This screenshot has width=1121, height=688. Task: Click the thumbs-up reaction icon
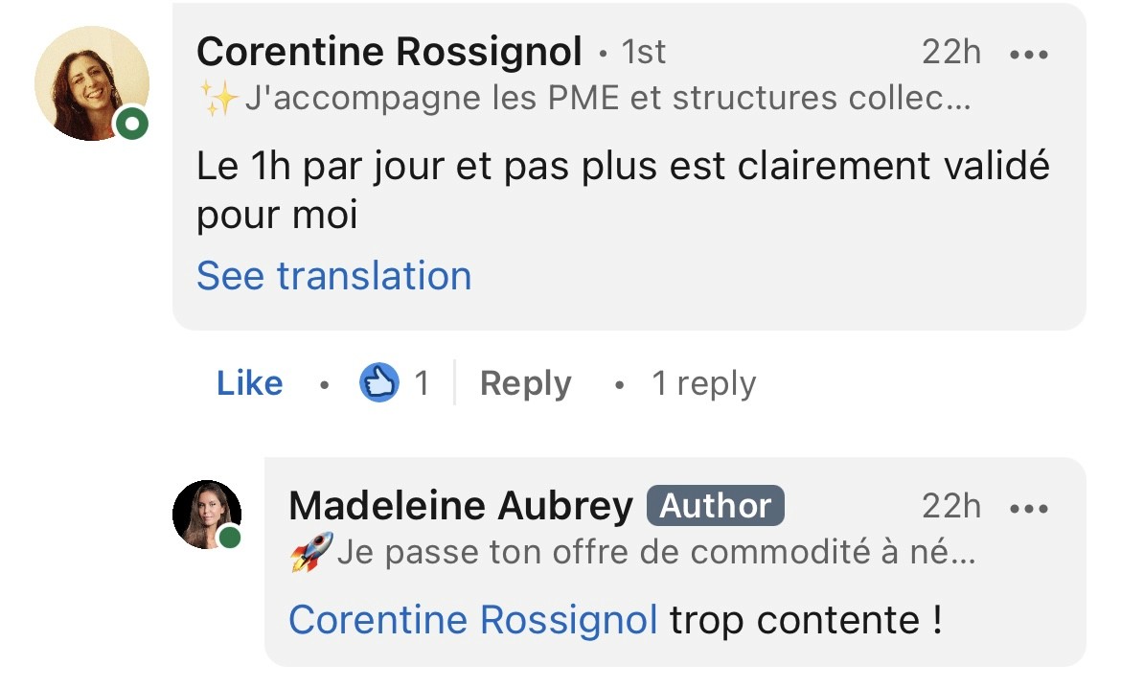pyautogui.click(x=378, y=382)
